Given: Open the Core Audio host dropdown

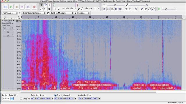Looking at the screenshot, I should [x=10, y=13].
